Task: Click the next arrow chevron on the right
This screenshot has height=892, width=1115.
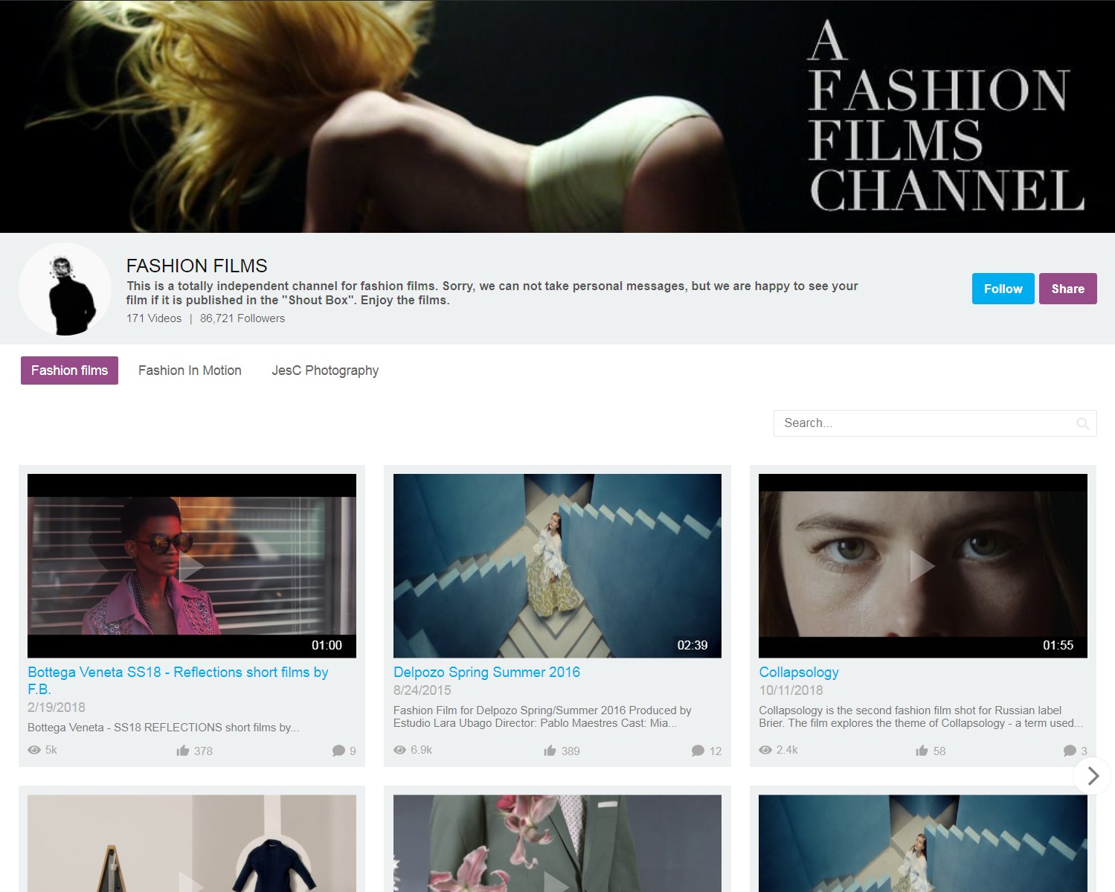Action: click(x=1092, y=776)
